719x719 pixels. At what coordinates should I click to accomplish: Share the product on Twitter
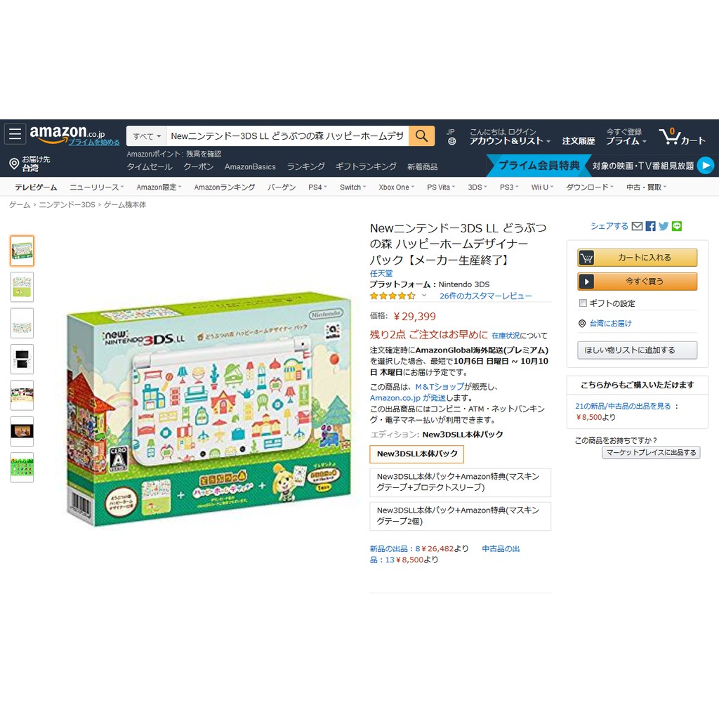[x=664, y=226]
